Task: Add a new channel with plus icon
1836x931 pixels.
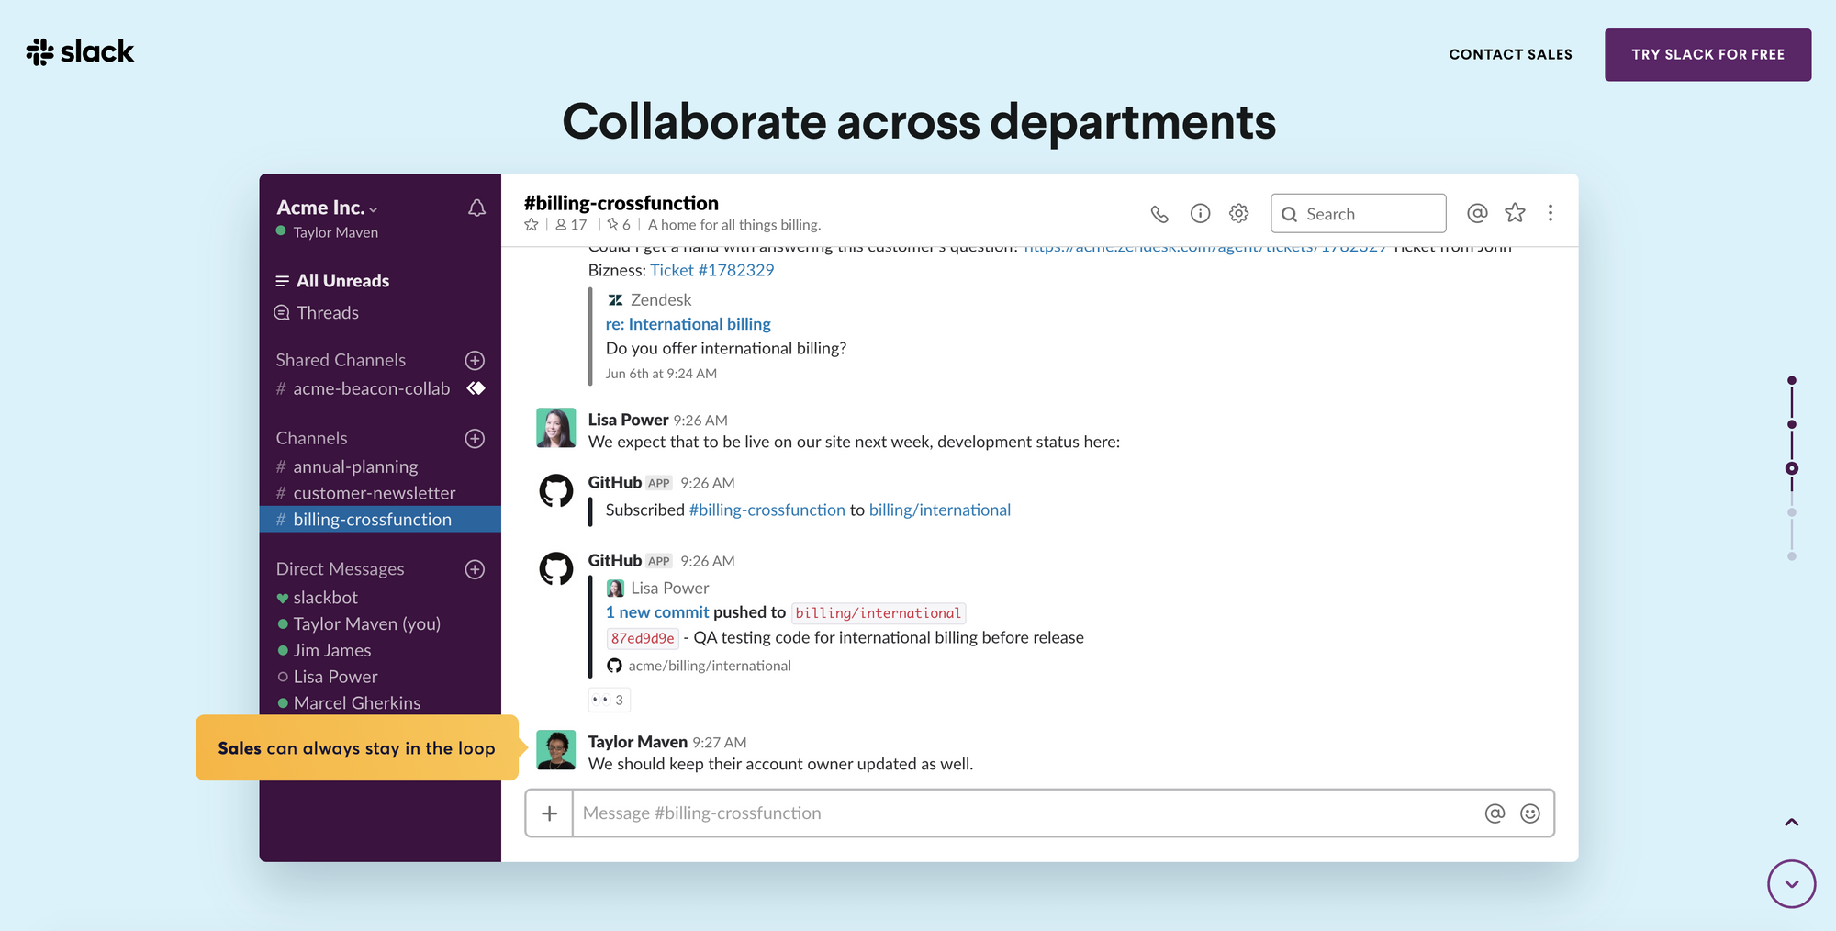Action: [x=475, y=439]
